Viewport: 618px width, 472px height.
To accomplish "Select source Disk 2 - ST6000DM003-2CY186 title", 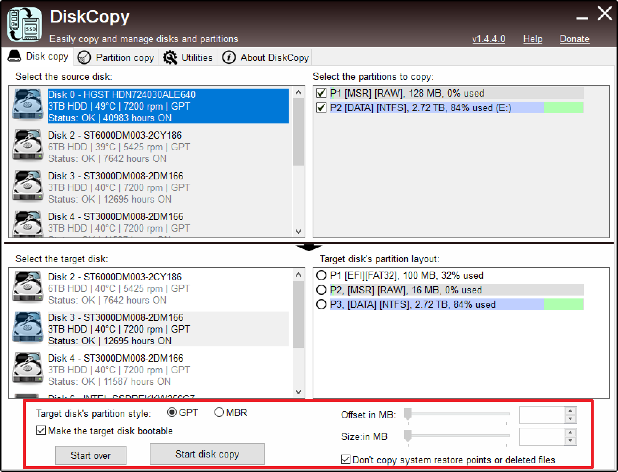I will (115, 135).
